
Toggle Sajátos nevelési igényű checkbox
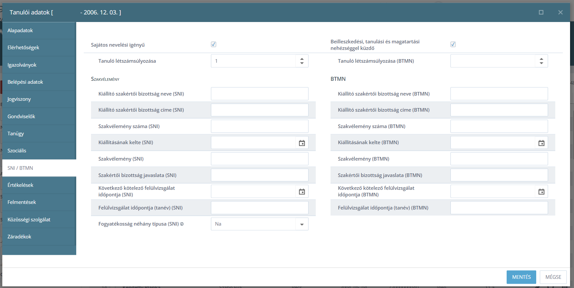214,44
